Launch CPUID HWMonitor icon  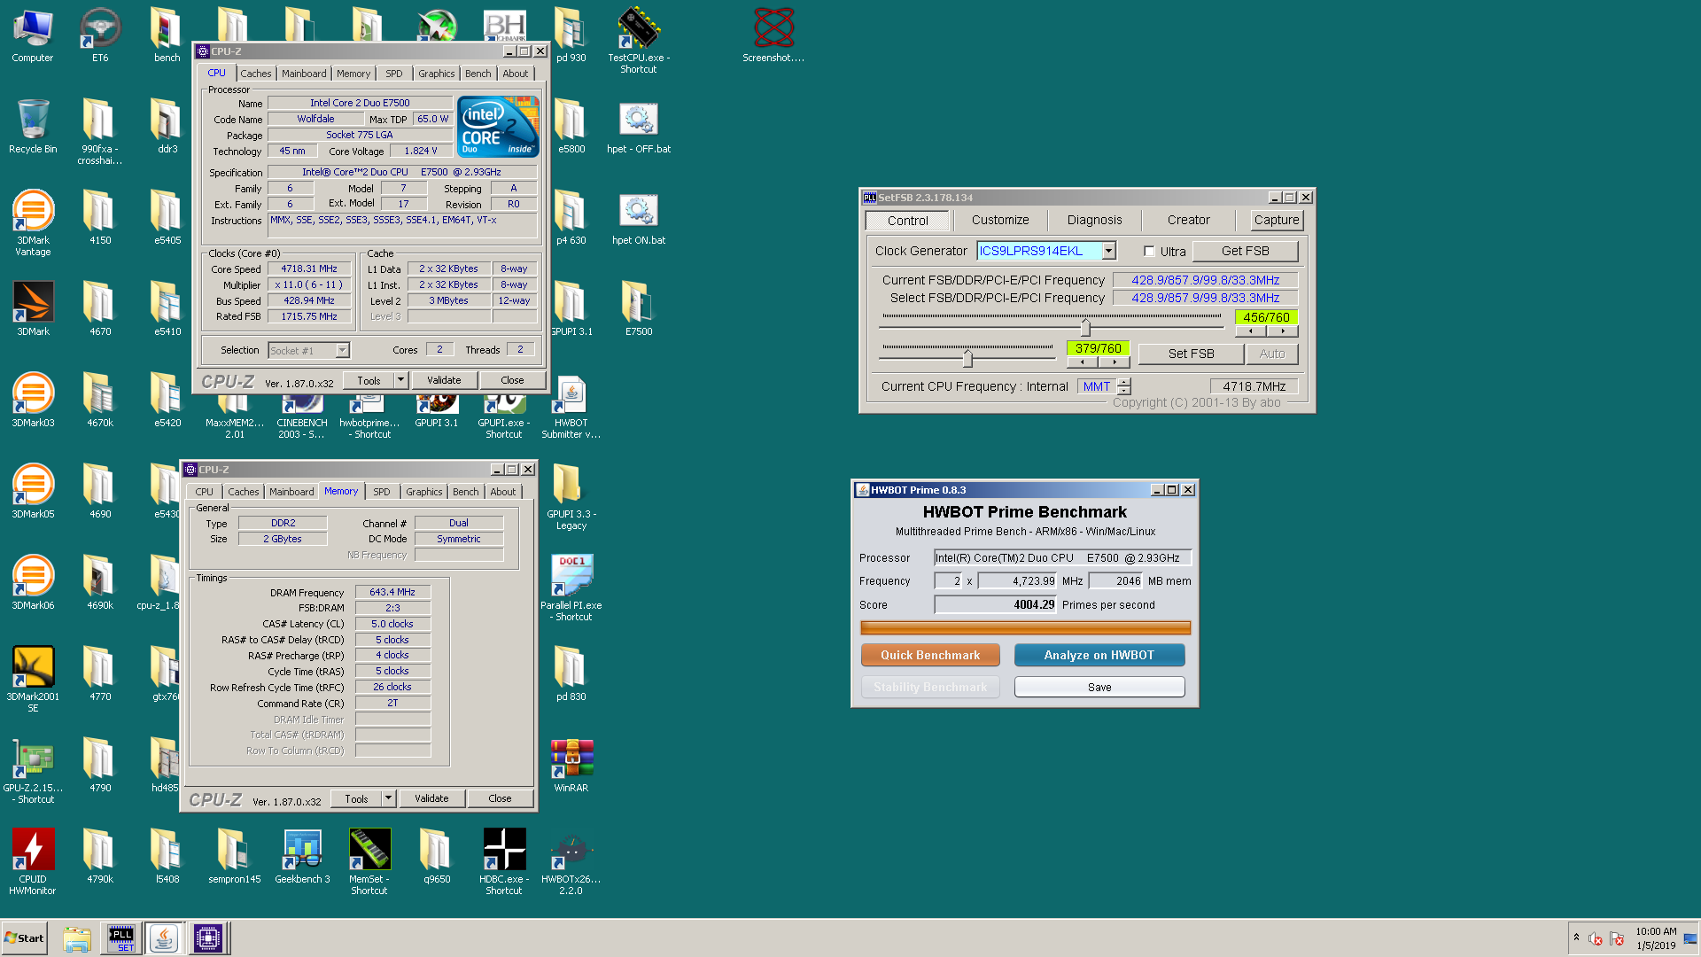(33, 861)
